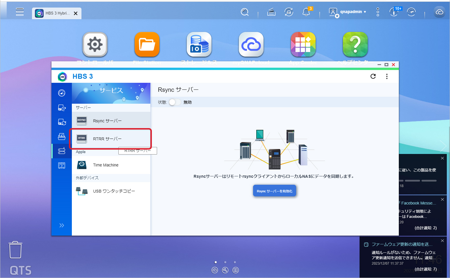Close the HBS 3 Hybrid taskbar tab

coord(76,13)
